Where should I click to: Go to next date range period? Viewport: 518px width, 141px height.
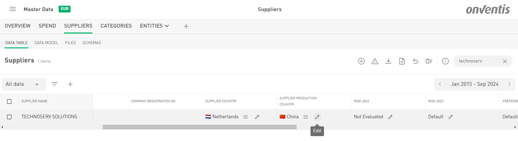click(509, 84)
